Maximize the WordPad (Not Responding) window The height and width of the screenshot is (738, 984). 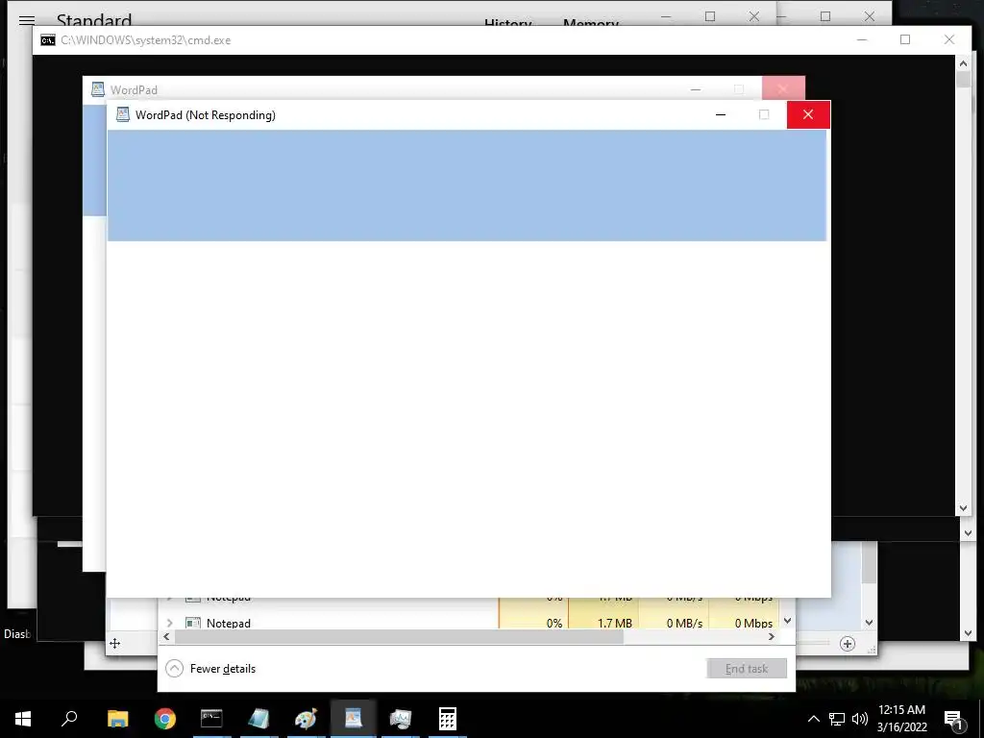[764, 114]
